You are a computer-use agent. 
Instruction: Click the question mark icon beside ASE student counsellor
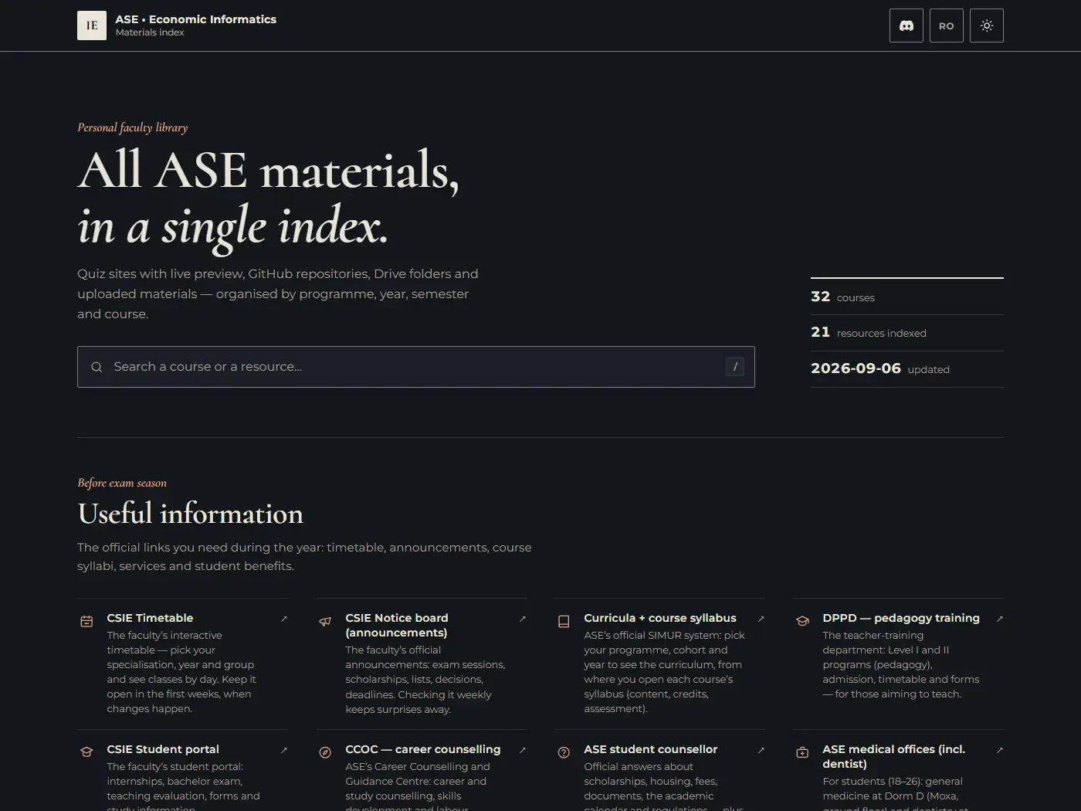564,752
